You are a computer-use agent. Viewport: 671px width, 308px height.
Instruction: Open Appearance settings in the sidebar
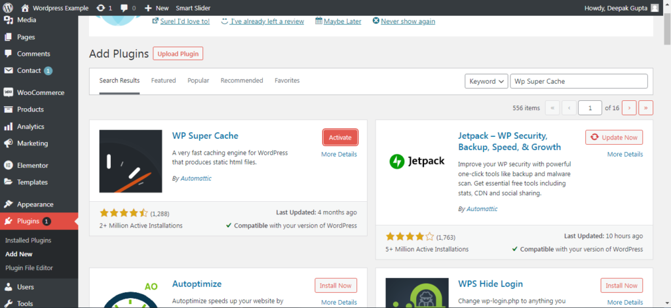(x=35, y=204)
